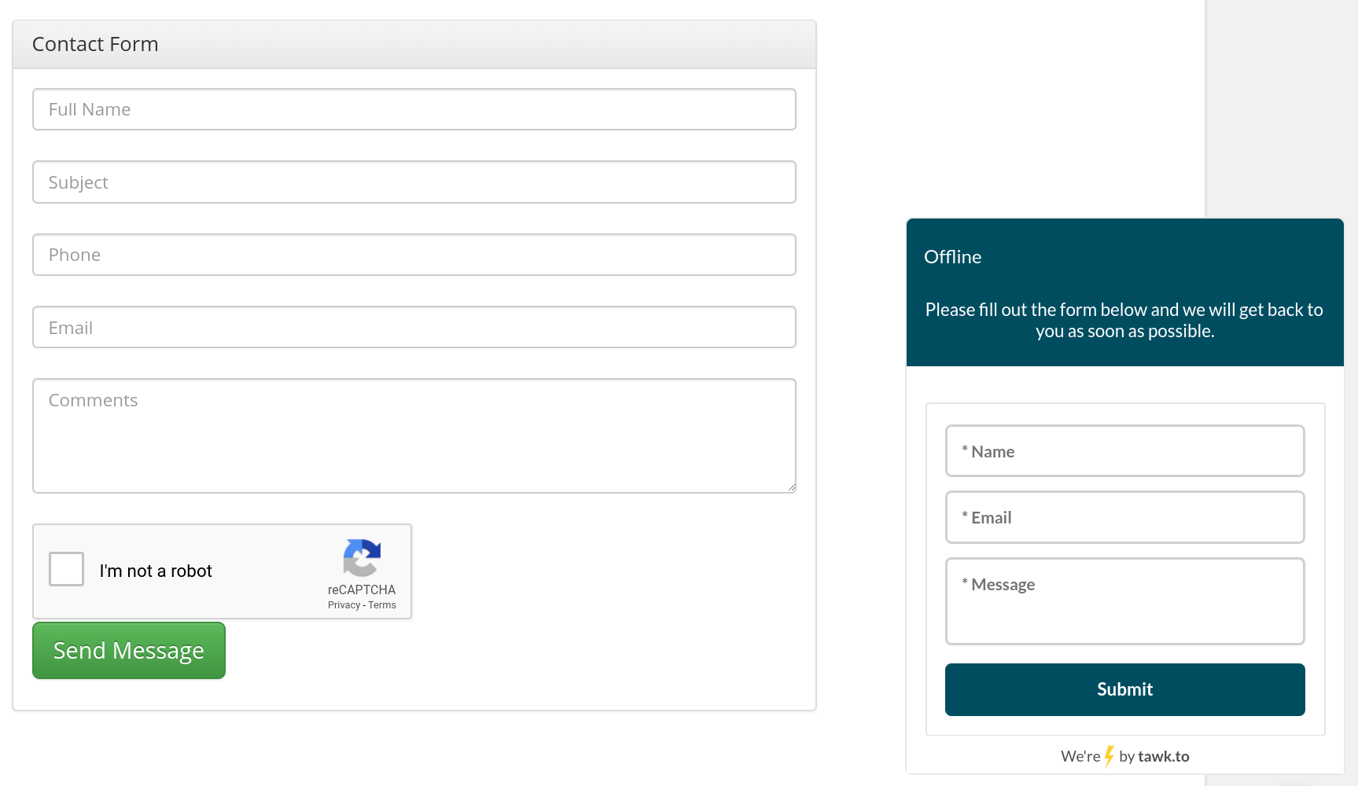Check the I'm not a robot checkbox
The height and width of the screenshot is (786, 1358).
66,569
